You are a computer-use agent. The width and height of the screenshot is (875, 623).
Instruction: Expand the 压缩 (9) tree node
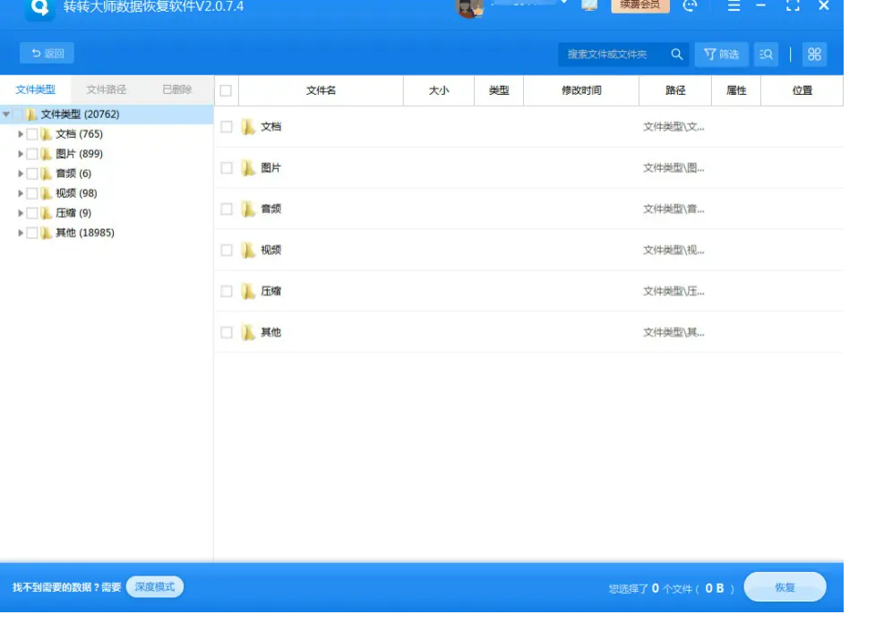(20, 213)
